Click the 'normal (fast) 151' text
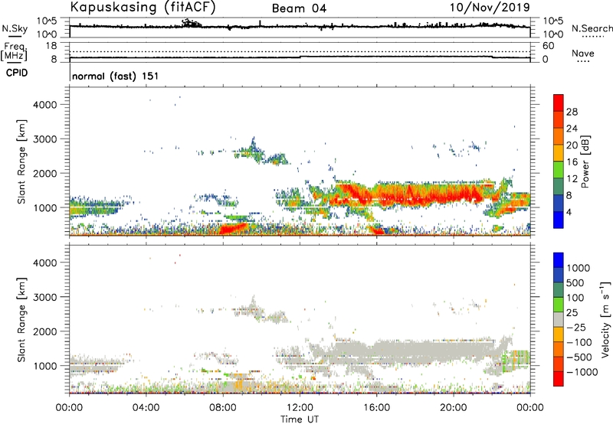613x424 pixels. [x=116, y=76]
